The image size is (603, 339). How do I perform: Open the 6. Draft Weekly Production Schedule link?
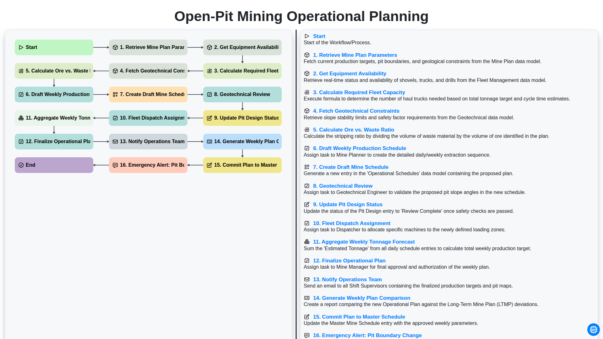(x=359, y=148)
